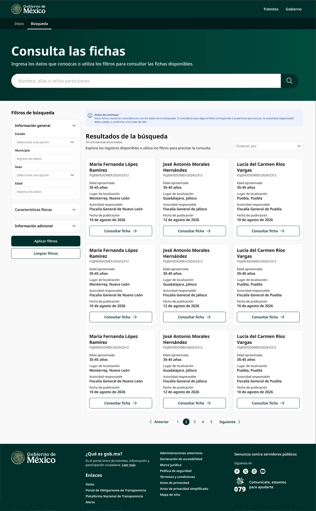The width and height of the screenshot is (316, 511).
Task: Open the Ordenar por dropdown
Action: [x=269, y=146]
